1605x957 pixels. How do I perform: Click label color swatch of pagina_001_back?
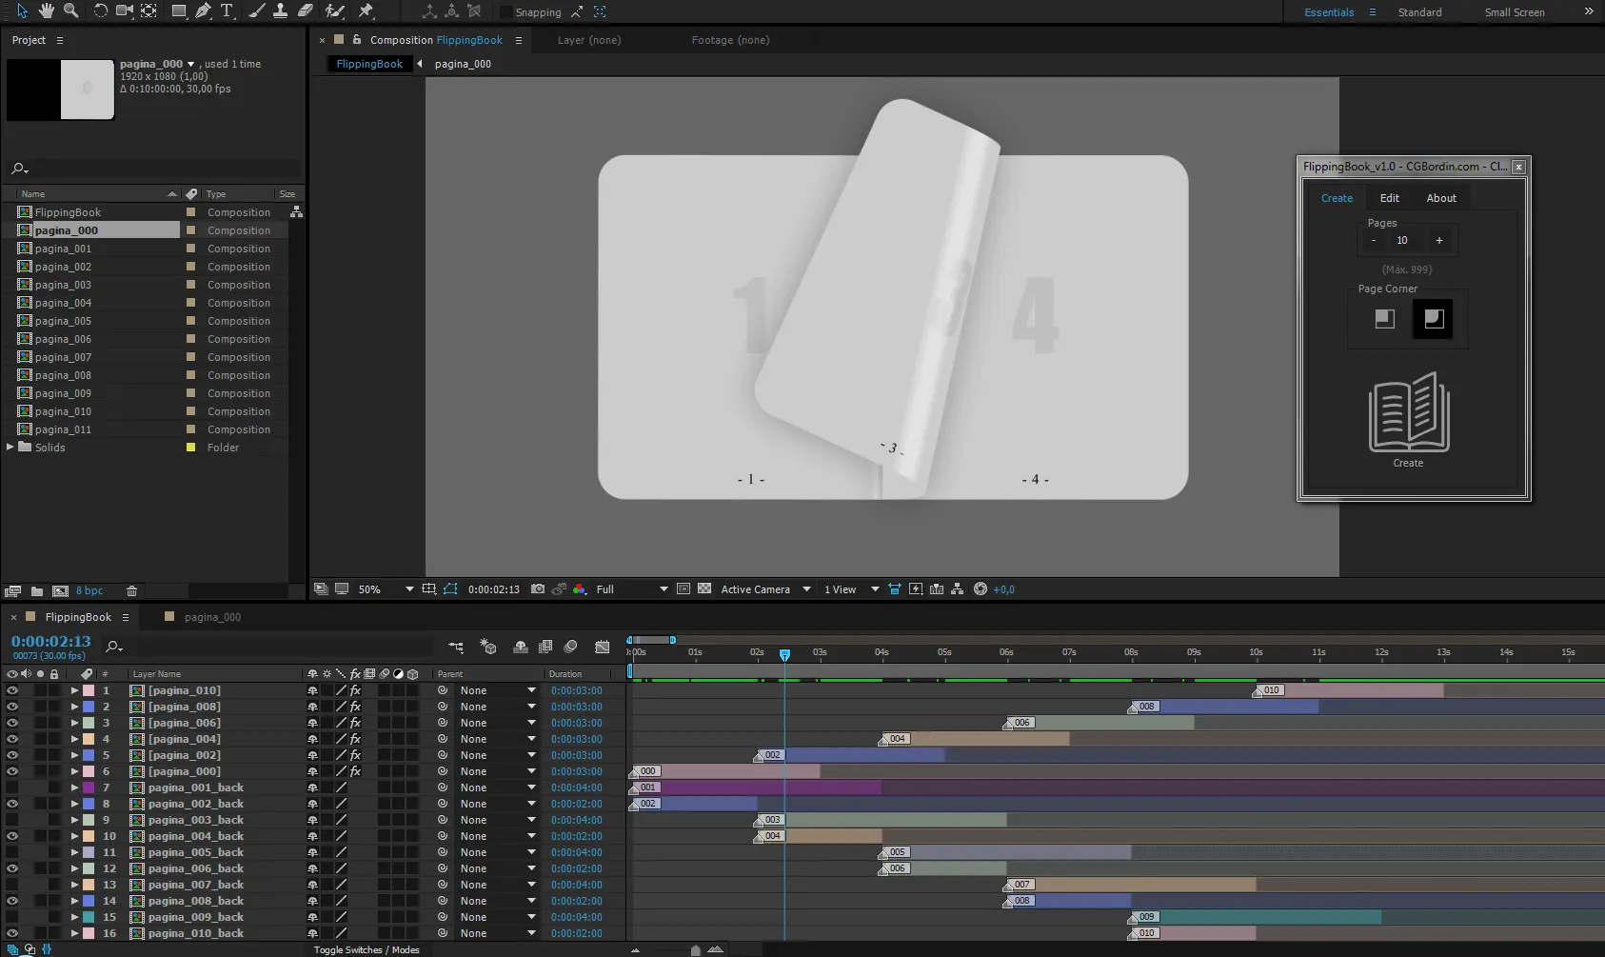point(89,788)
